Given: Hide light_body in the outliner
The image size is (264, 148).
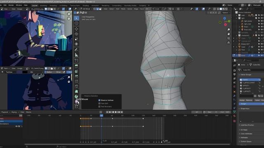Looking at the screenshot, I should (262, 21).
